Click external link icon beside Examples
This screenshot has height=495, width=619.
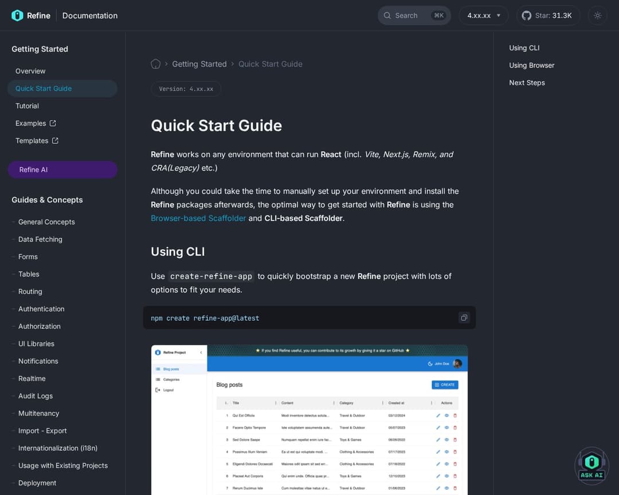53,123
